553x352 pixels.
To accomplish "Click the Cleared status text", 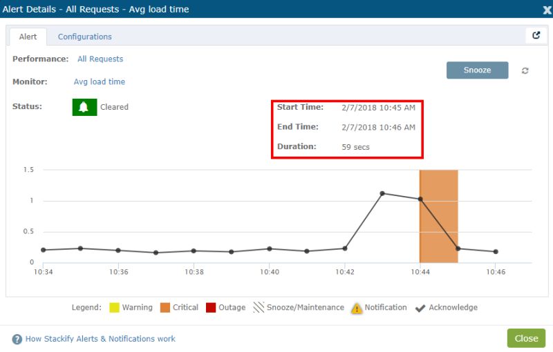I will [114, 107].
